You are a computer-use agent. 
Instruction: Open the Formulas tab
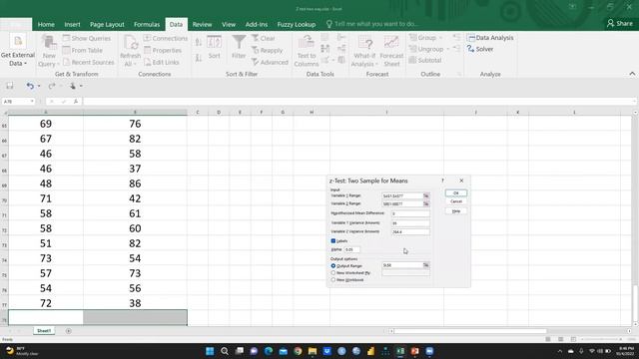click(x=147, y=24)
